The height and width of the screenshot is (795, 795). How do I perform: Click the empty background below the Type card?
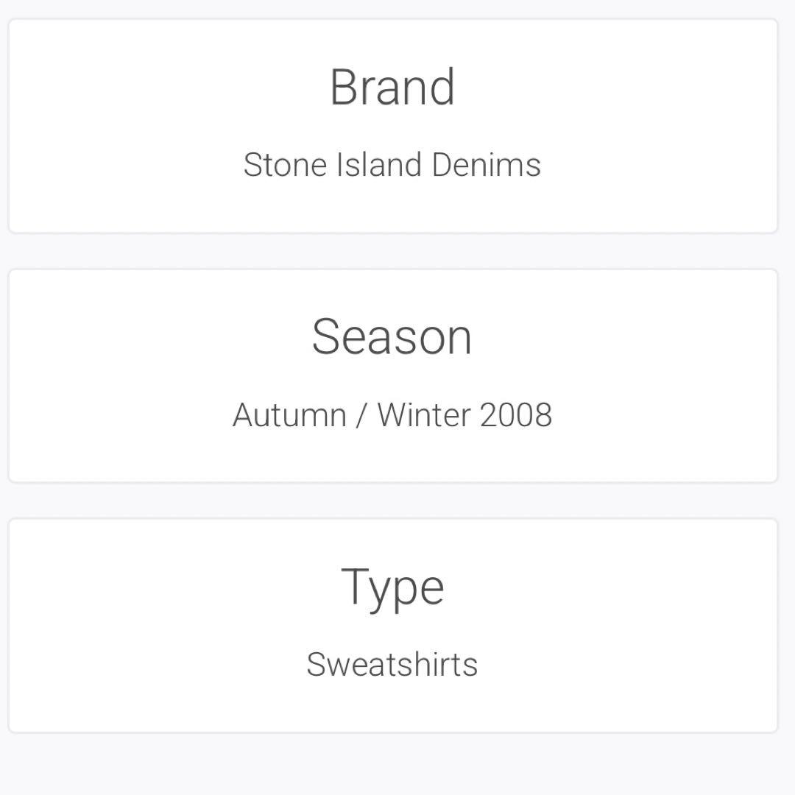[x=392, y=766]
